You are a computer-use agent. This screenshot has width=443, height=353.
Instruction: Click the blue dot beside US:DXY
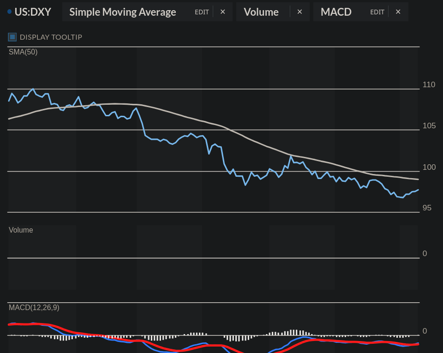[9, 12]
